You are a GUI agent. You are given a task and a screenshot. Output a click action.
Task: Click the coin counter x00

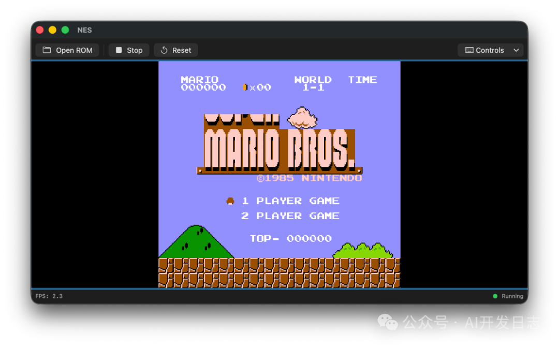(x=257, y=88)
